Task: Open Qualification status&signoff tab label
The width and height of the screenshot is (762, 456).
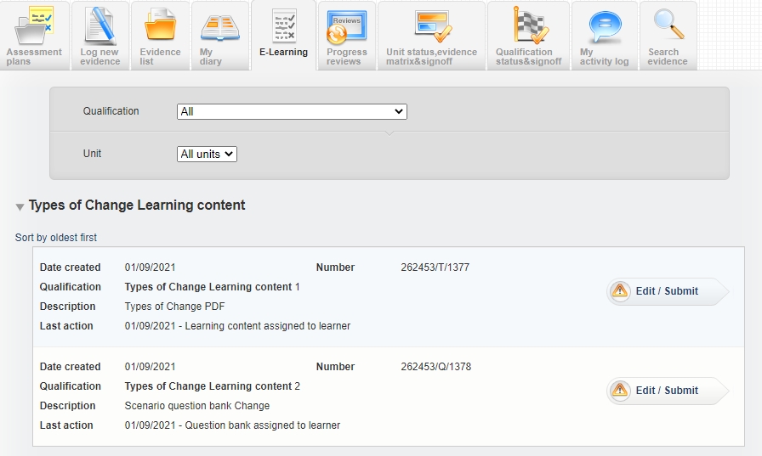Action: (528, 57)
